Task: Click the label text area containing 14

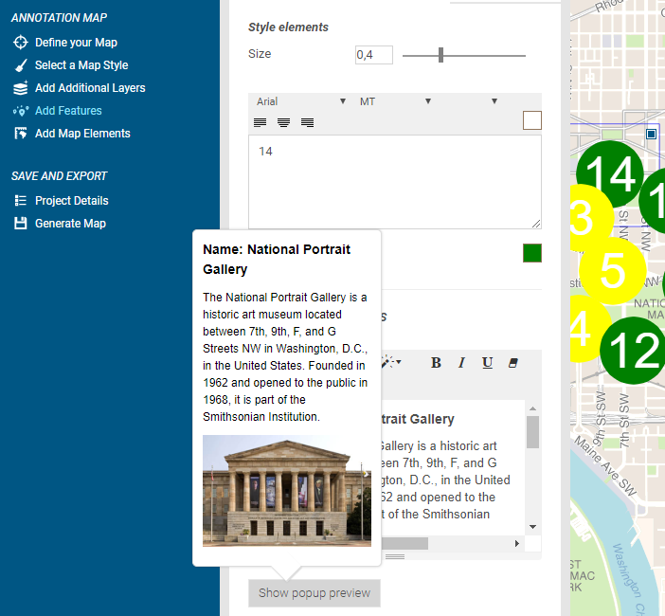Action: 395,182
